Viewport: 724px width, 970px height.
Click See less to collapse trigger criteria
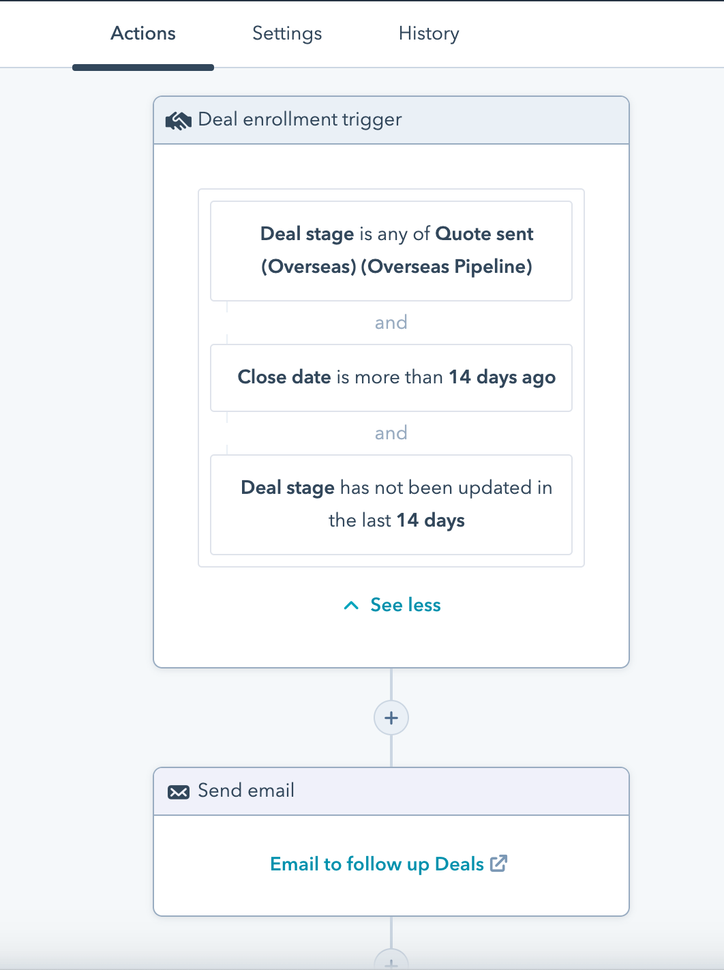(406, 605)
